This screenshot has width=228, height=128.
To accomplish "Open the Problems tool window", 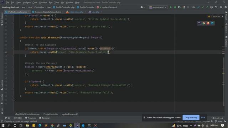I will tap(30, 118).
